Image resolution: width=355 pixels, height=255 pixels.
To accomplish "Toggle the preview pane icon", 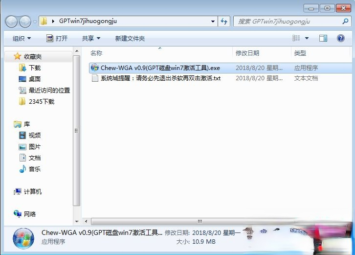I will click(x=323, y=38).
